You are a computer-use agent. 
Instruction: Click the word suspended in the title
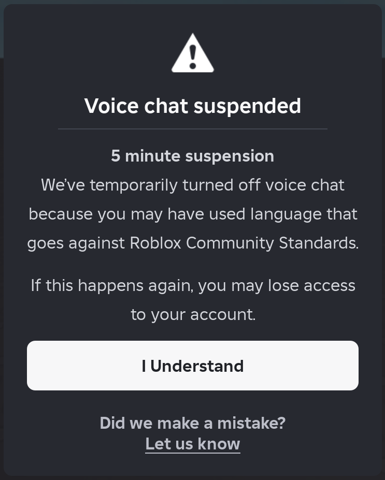click(247, 106)
